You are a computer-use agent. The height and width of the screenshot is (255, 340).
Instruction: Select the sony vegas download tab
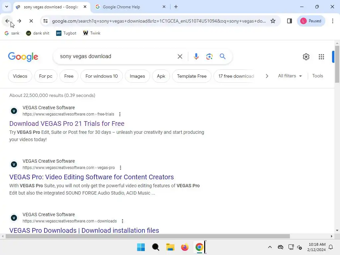[x=51, y=7]
